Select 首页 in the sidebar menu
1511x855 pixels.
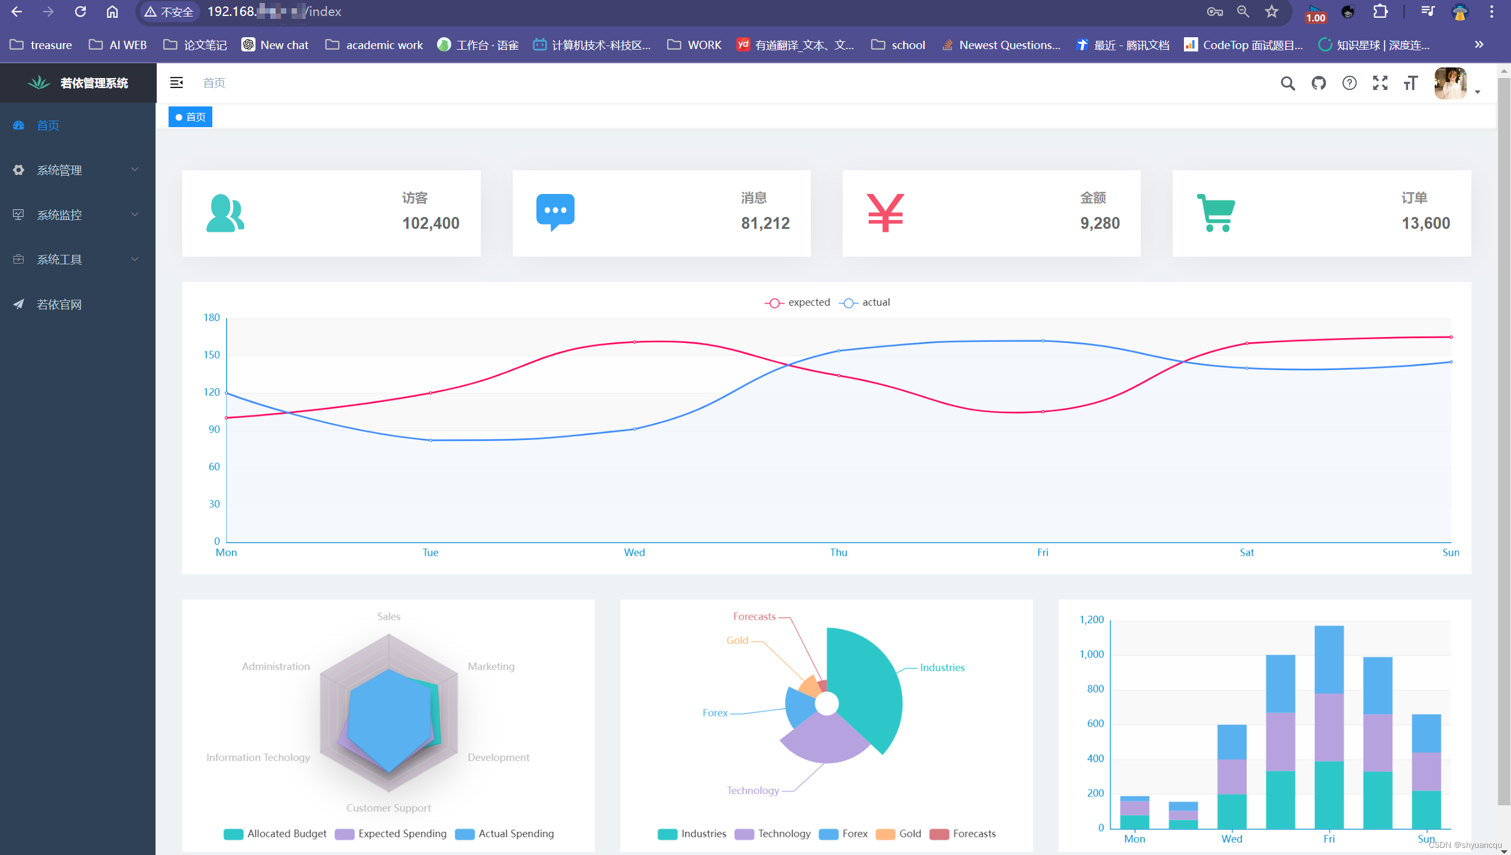(47, 125)
